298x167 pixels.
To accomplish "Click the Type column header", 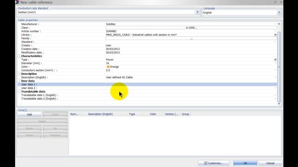I will pos(132,114).
